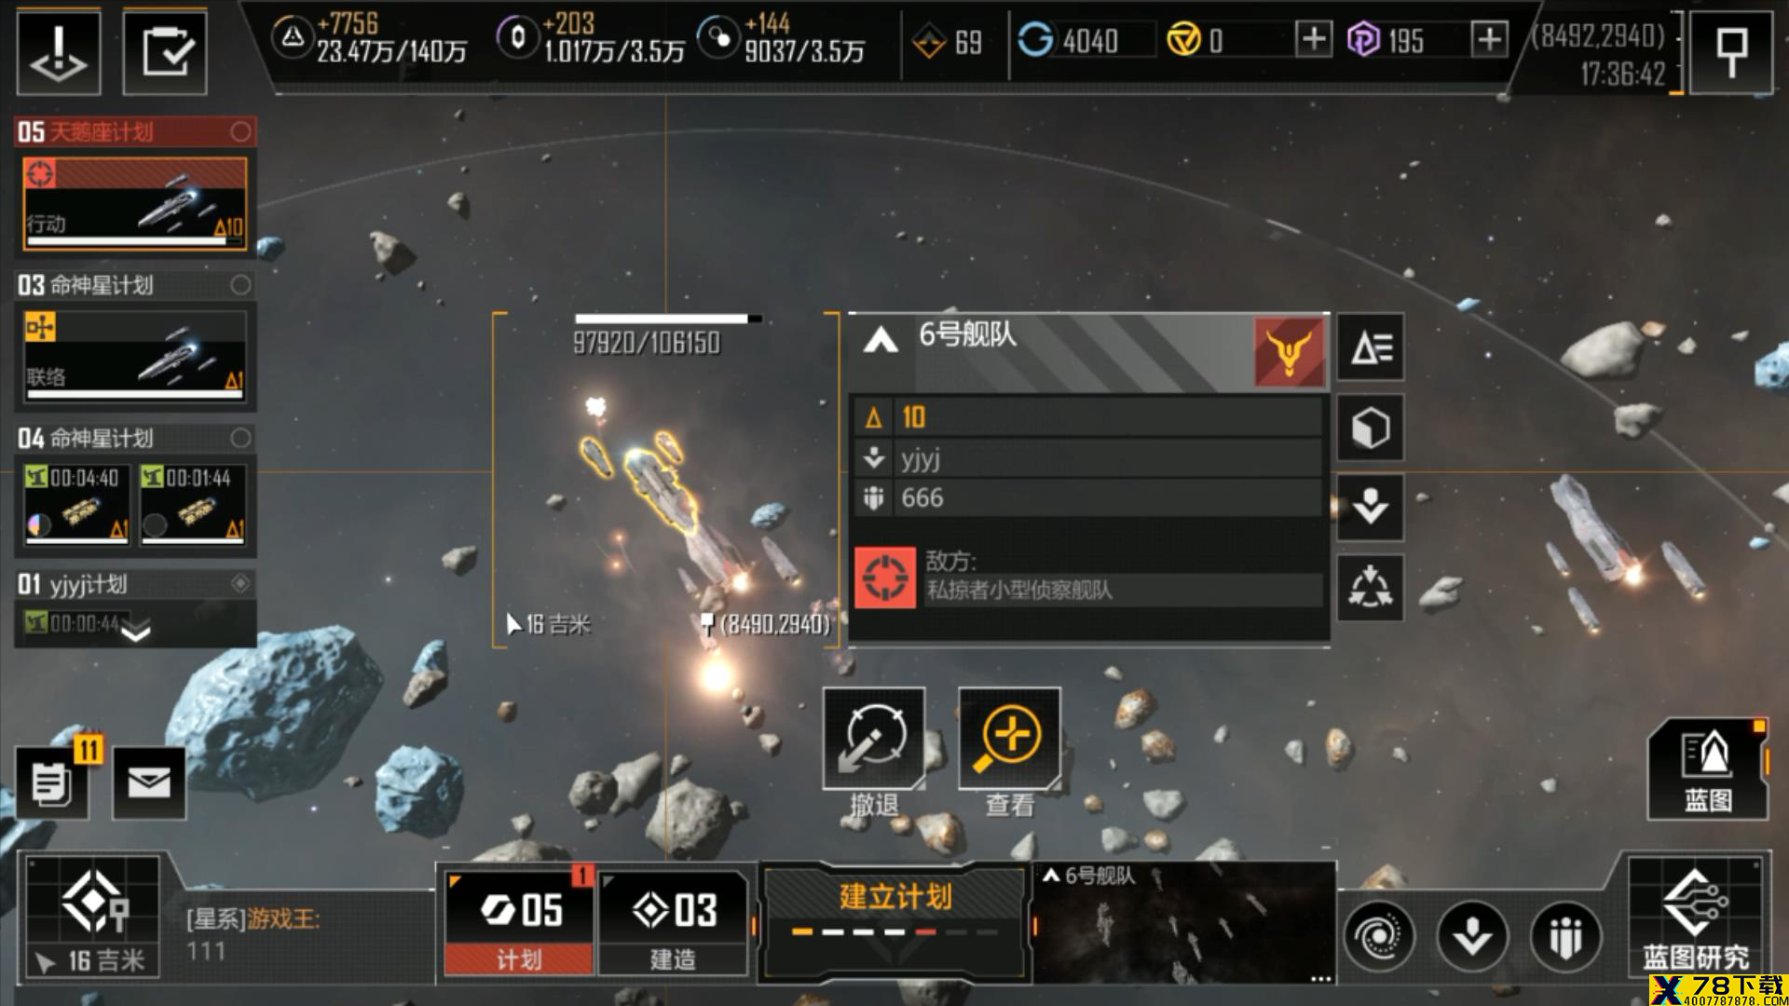Open the mail envelope icon
The image size is (1789, 1006).
(x=149, y=783)
